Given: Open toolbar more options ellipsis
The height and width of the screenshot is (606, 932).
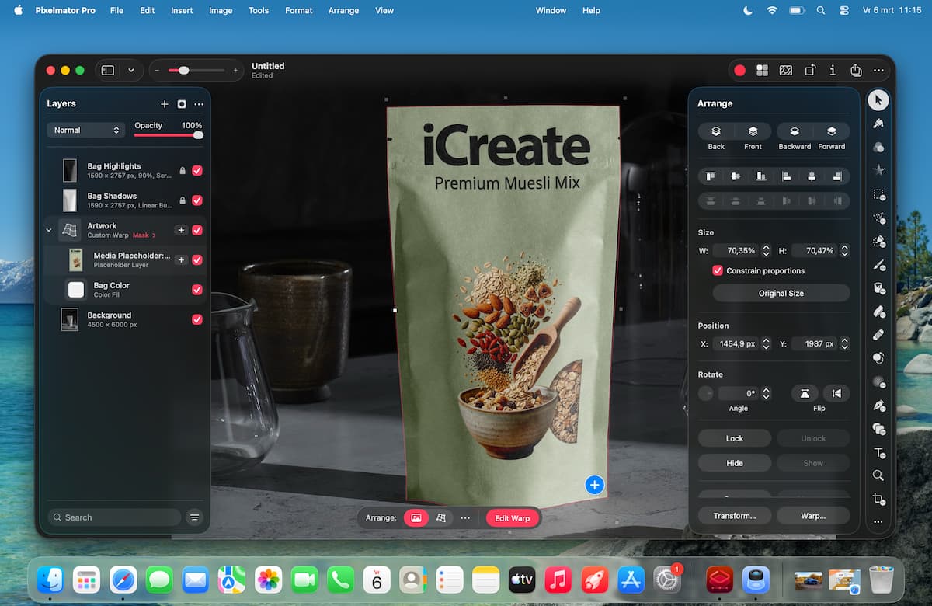Looking at the screenshot, I should (x=878, y=70).
